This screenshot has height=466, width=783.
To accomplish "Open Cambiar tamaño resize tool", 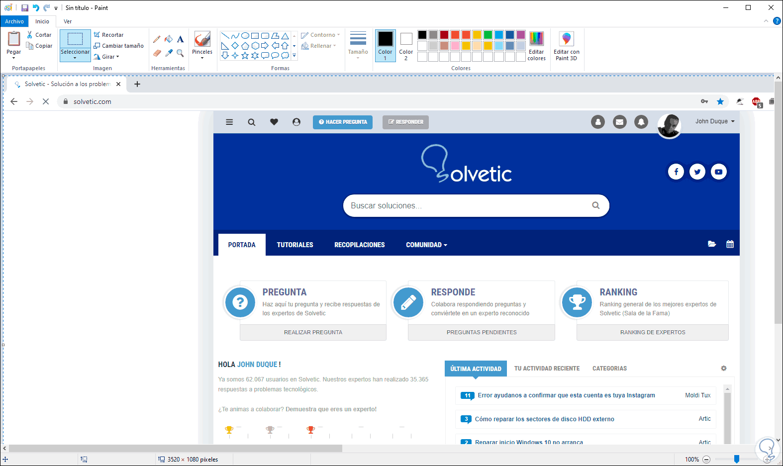I will coord(118,46).
